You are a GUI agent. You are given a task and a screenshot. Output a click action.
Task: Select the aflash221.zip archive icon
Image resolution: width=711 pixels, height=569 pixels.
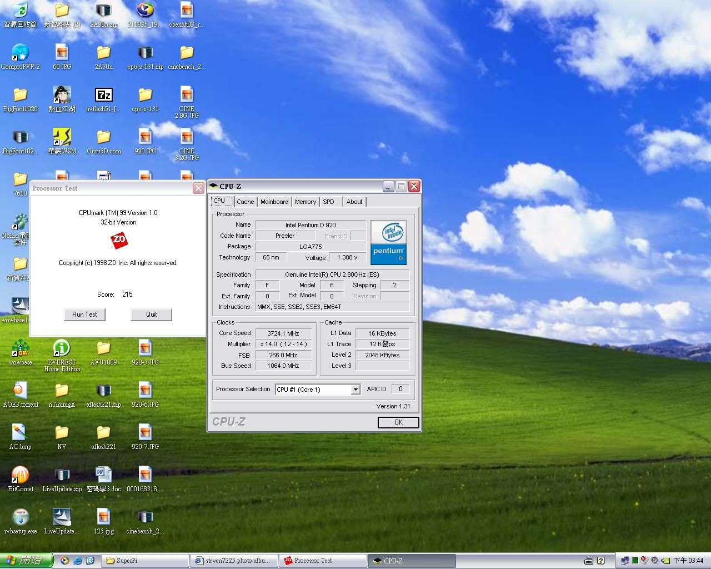103,395
